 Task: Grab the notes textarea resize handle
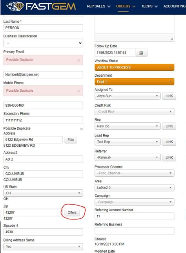click(172, 39)
